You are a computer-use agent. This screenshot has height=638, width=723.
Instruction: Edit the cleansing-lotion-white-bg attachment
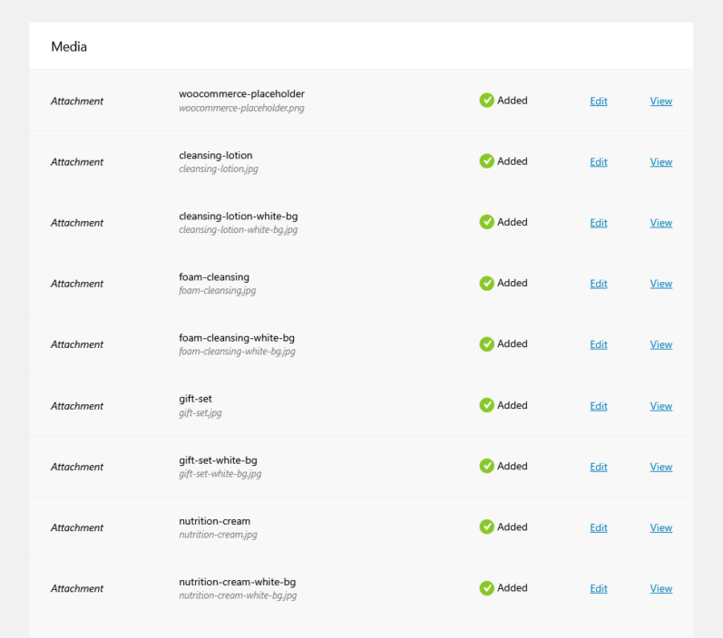coord(599,223)
